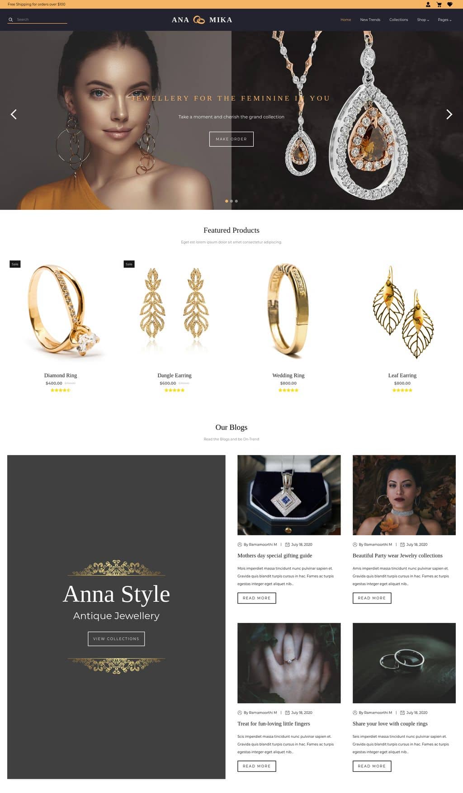The image size is (463, 793).
Task: Click the Leaf Earring star rating
Action: pos(402,390)
